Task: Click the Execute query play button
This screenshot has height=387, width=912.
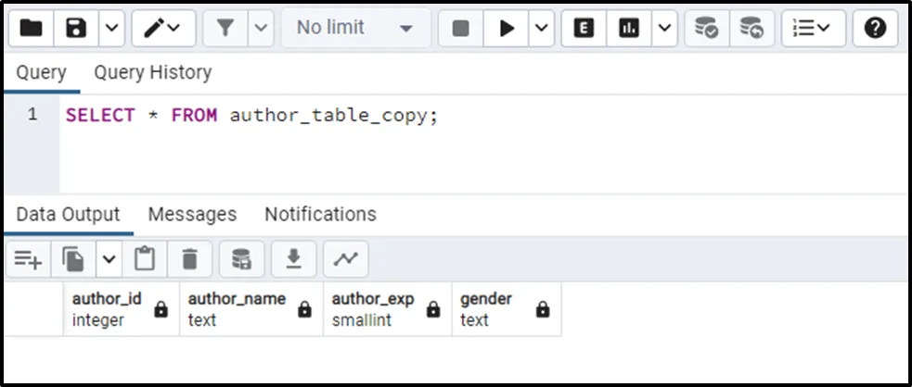Action: (x=507, y=28)
